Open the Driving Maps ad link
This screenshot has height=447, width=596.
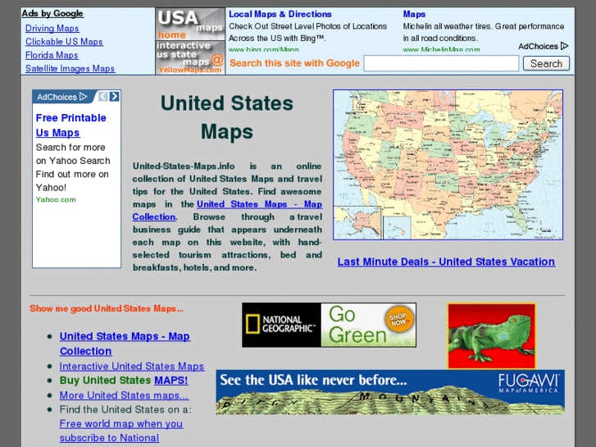click(x=52, y=28)
